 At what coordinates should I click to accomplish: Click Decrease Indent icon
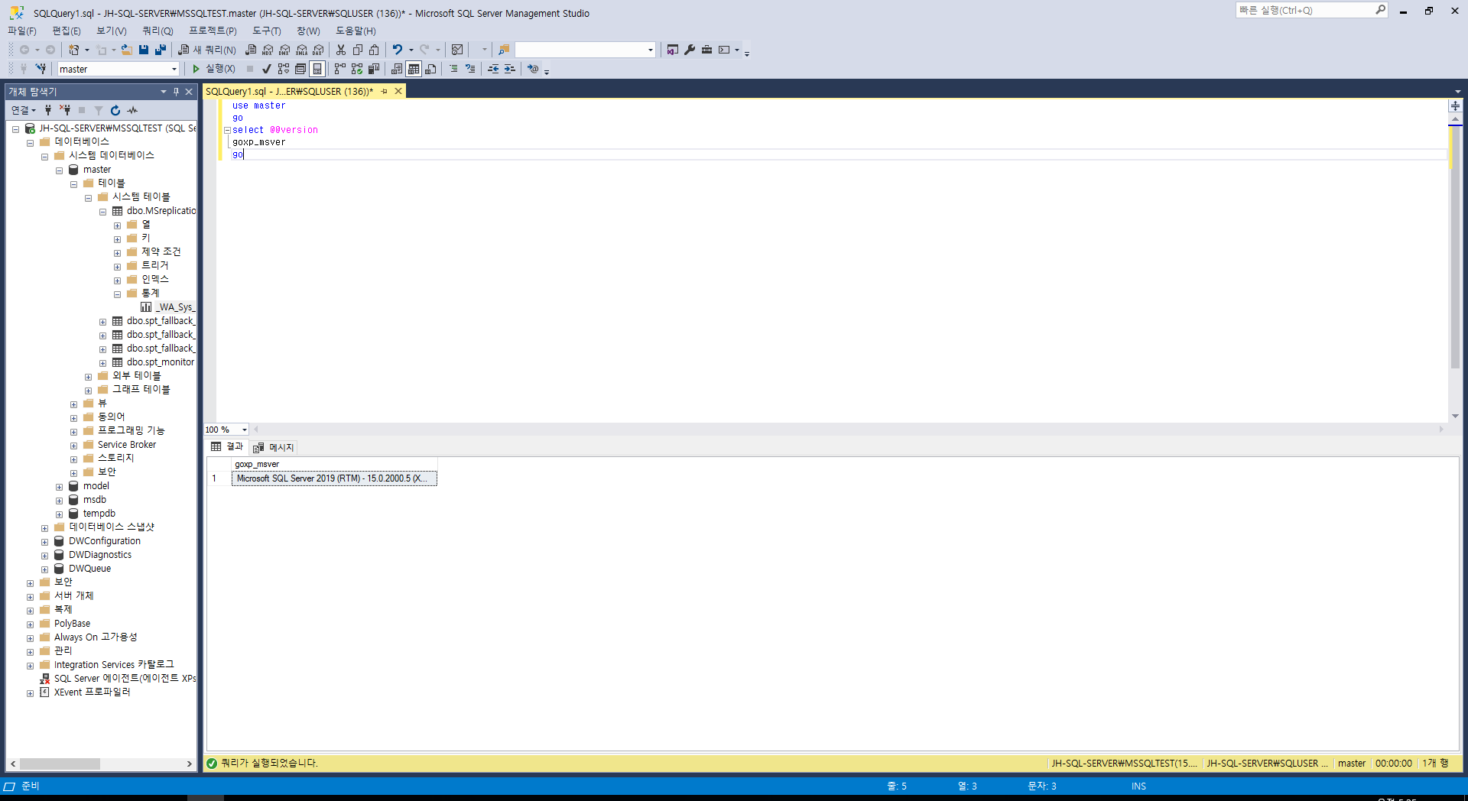point(493,69)
